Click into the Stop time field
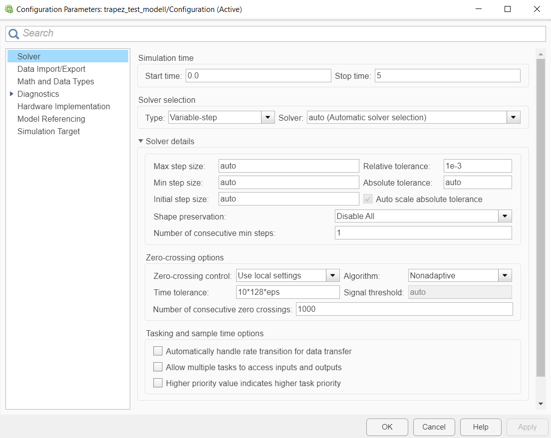551x438 pixels. click(x=447, y=76)
